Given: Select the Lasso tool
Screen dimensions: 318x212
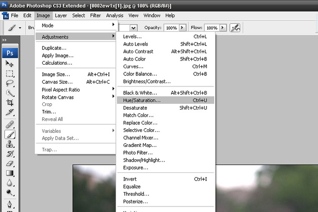Looking at the screenshot, I should pos(10,83).
